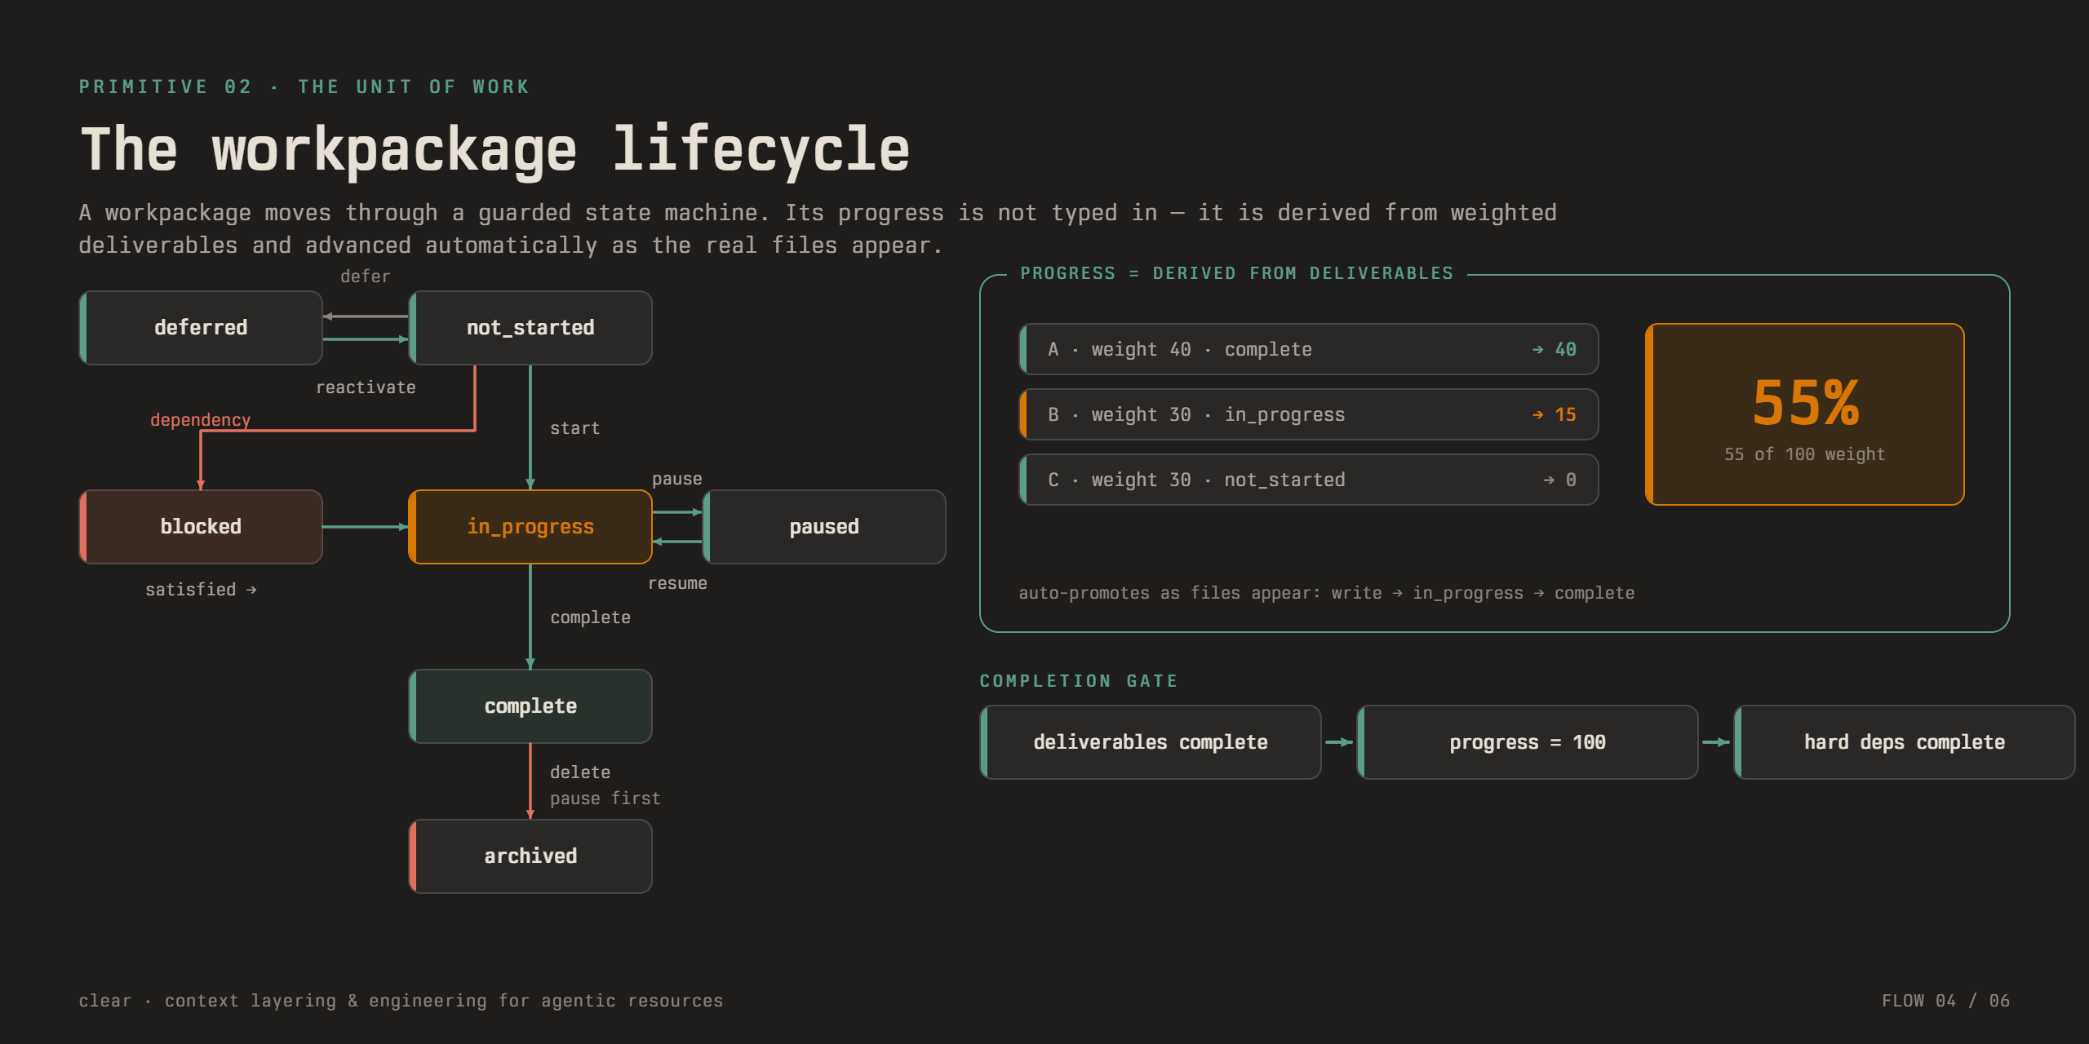
Task: Click the 55% progress card
Action: pos(1805,414)
